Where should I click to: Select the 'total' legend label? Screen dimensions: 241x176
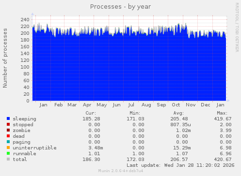click(x=20, y=160)
